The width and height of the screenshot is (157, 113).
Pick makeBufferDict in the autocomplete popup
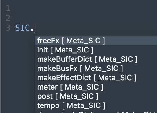(x=96, y=59)
